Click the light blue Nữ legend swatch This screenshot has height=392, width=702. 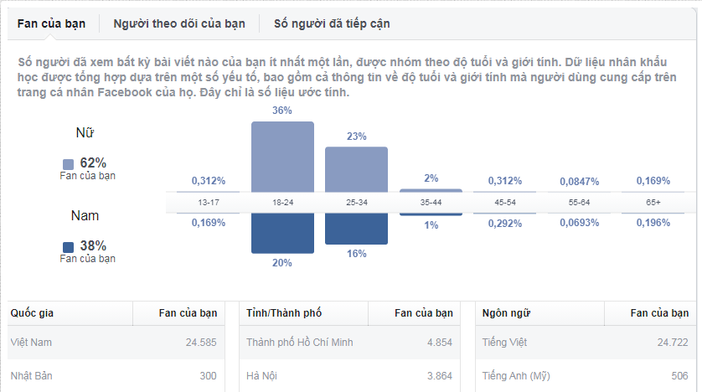(x=69, y=164)
